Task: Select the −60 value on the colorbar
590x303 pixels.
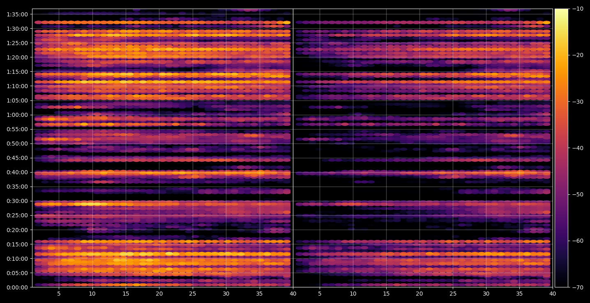Action: click(x=578, y=241)
